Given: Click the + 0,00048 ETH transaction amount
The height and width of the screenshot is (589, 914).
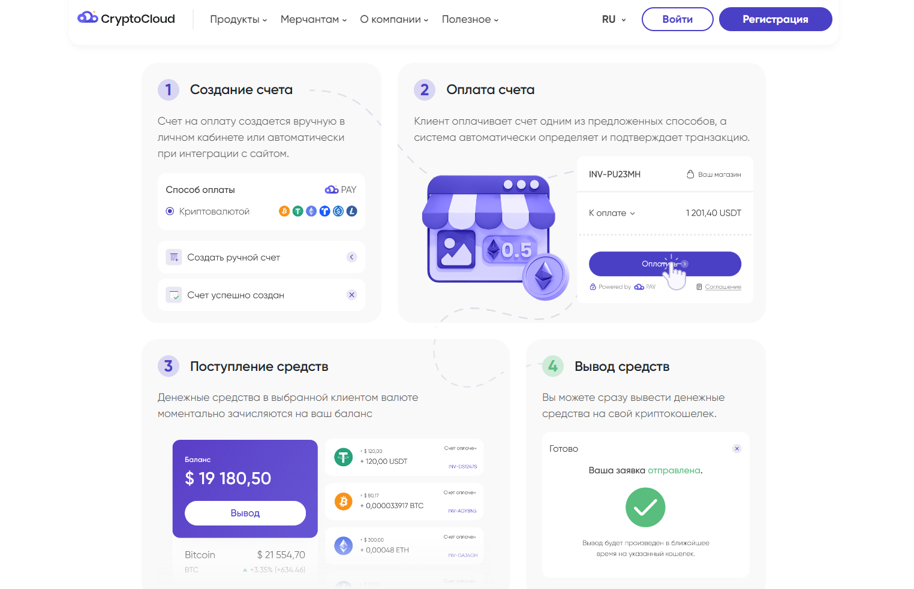Looking at the screenshot, I should click(x=384, y=550).
